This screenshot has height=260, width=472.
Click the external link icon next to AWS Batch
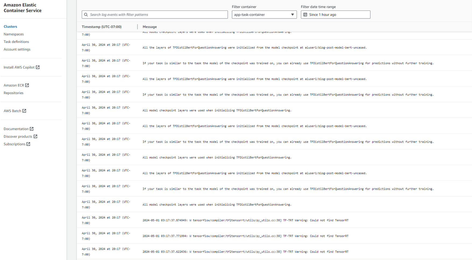pos(24,111)
